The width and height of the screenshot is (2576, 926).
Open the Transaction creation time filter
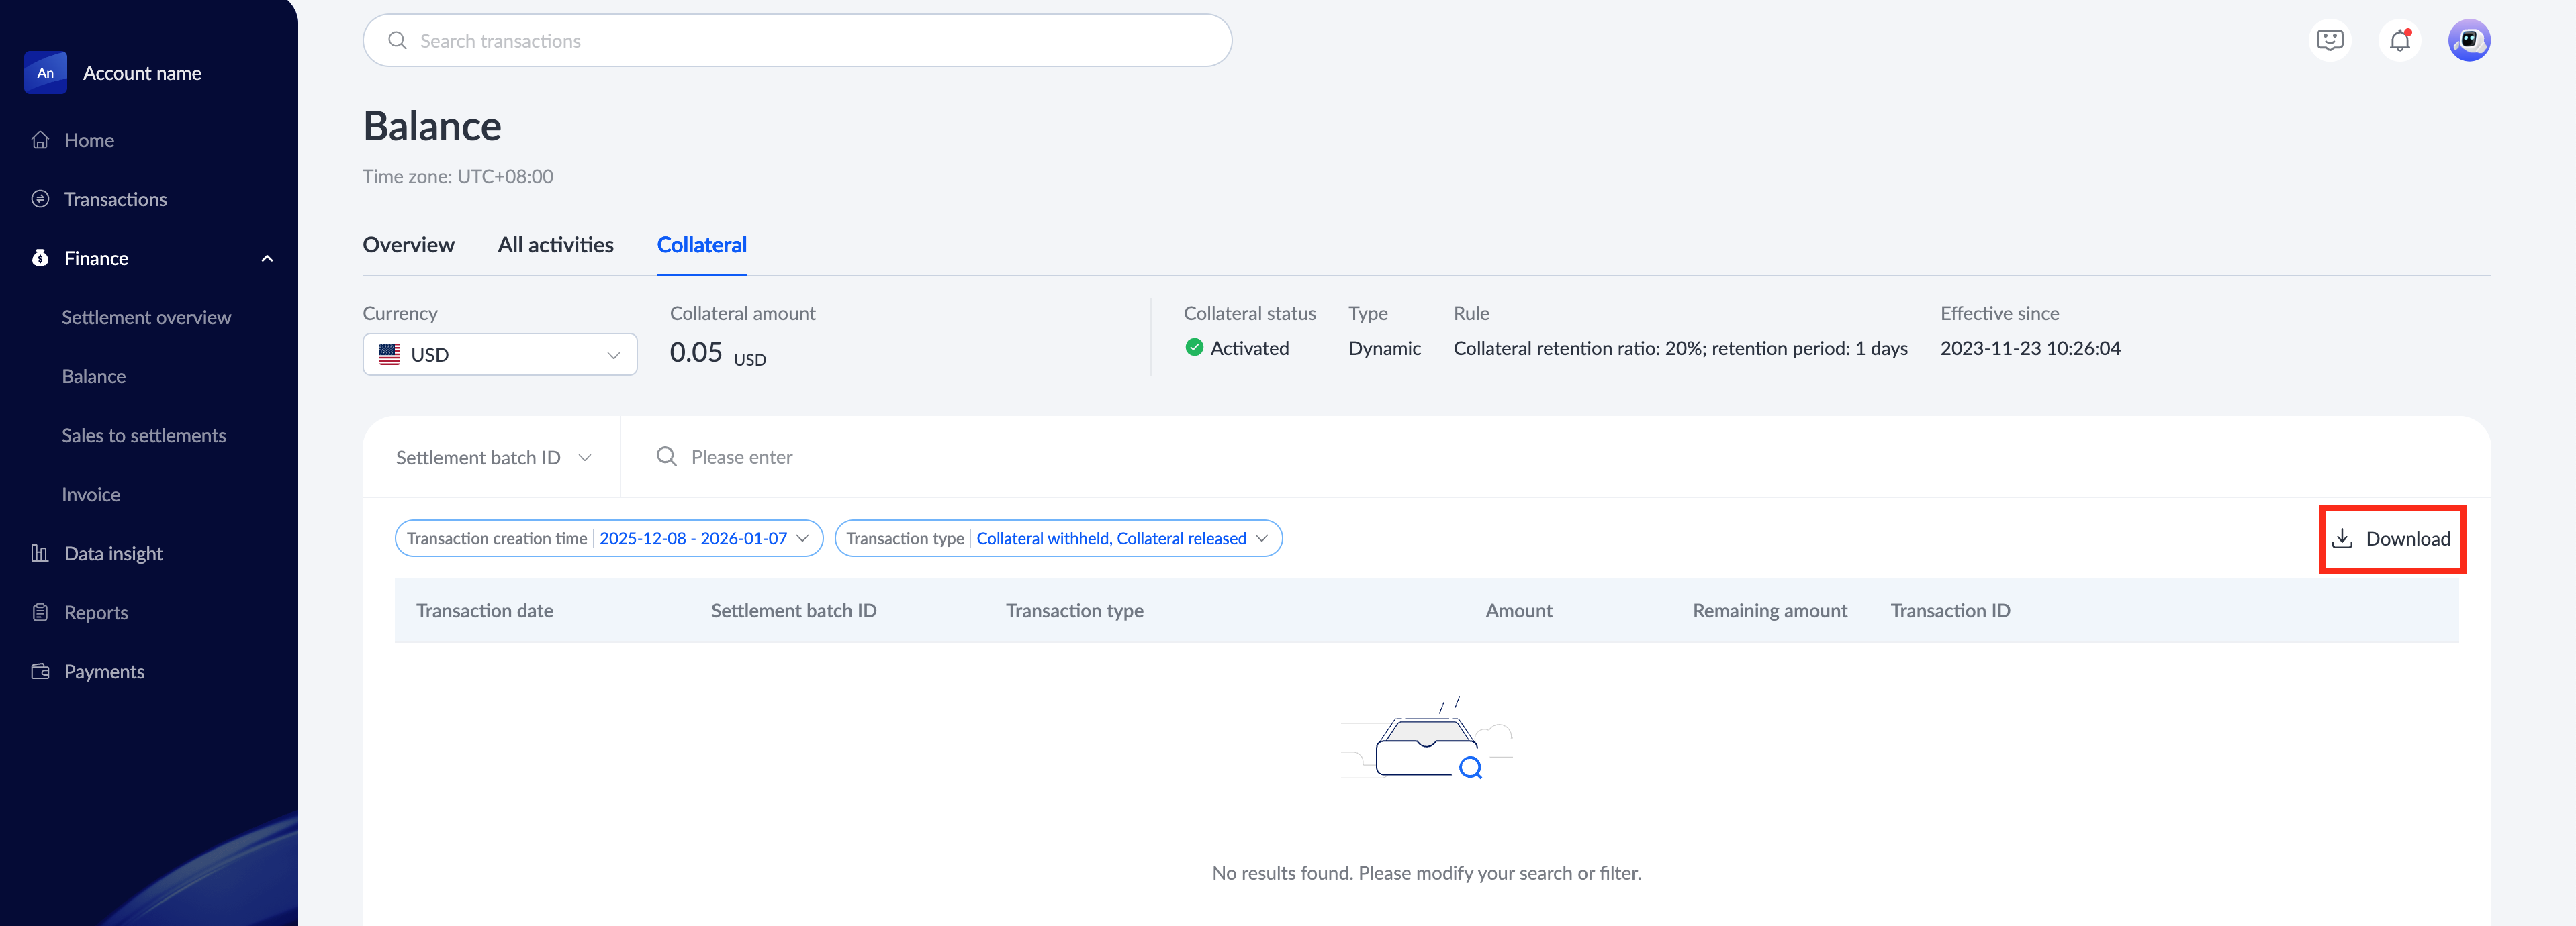pos(608,538)
